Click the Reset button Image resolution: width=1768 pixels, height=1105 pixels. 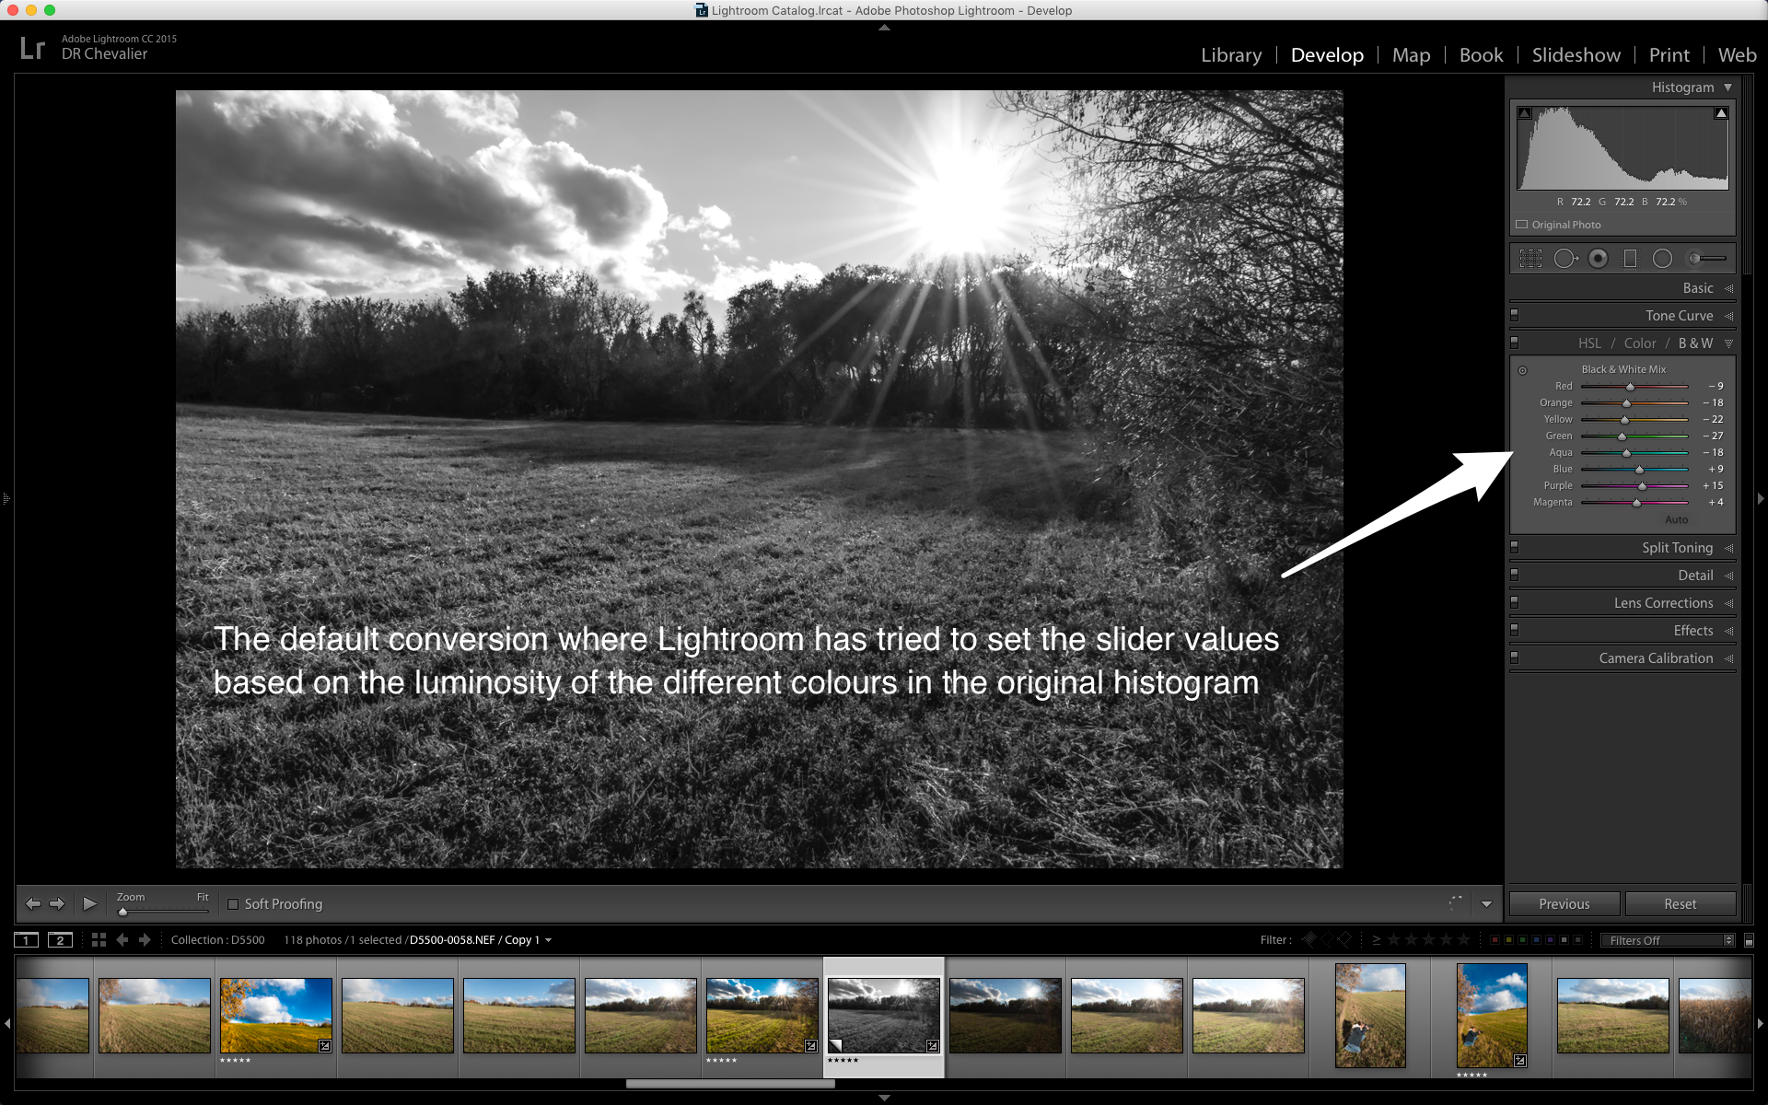click(1681, 903)
